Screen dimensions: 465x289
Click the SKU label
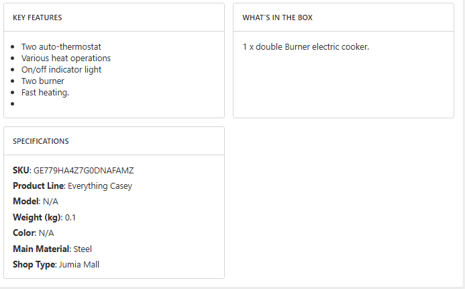pyautogui.click(x=21, y=171)
